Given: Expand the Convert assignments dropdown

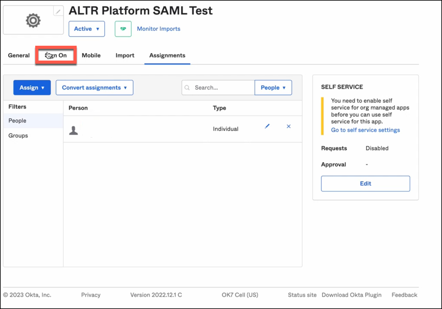Looking at the screenshot, I should tap(95, 87).
